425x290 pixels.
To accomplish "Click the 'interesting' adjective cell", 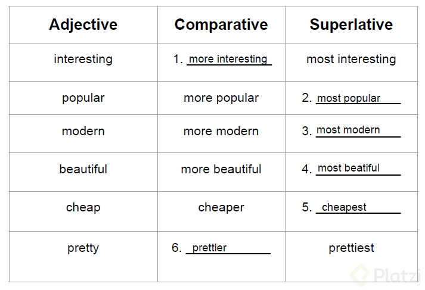I will (83, 59).
